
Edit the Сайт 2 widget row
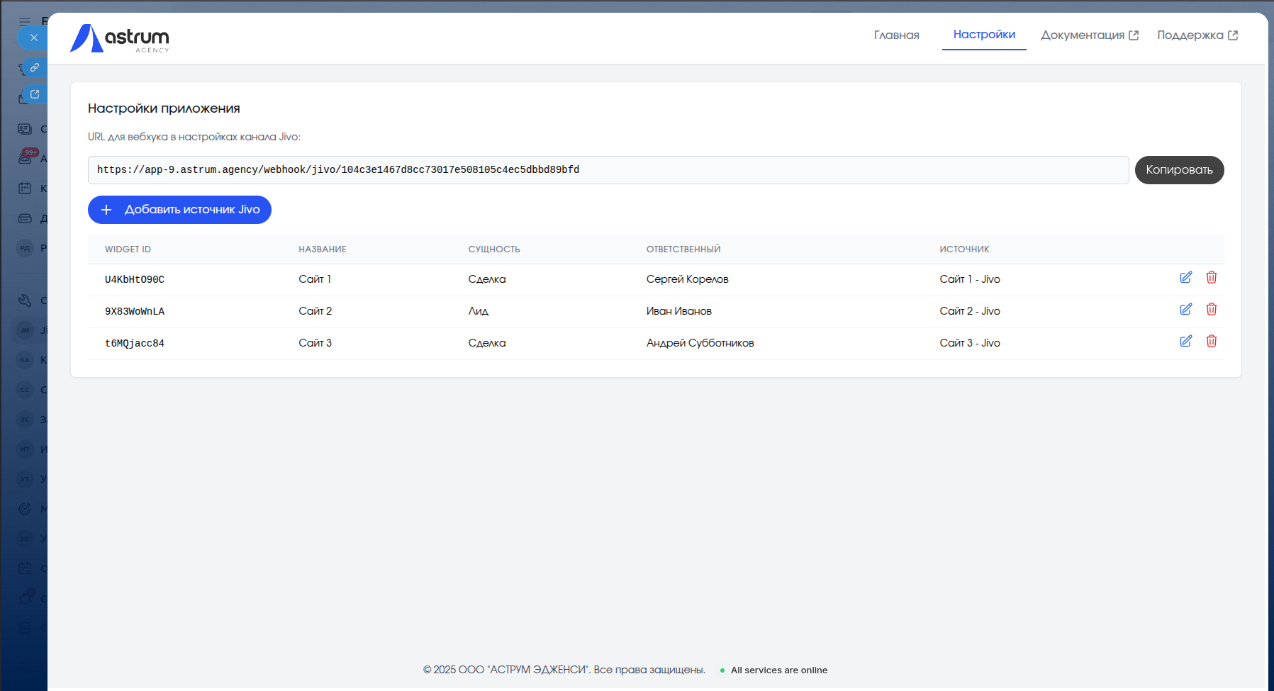[1185, 310]
